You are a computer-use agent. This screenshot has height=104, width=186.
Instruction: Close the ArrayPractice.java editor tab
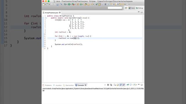[x=60, y=12]
